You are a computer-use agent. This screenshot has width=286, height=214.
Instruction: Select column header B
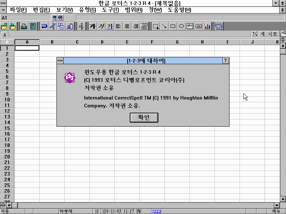point(52,42)
